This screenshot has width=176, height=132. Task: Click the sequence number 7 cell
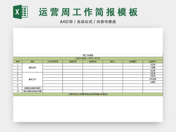click(18, 82)
